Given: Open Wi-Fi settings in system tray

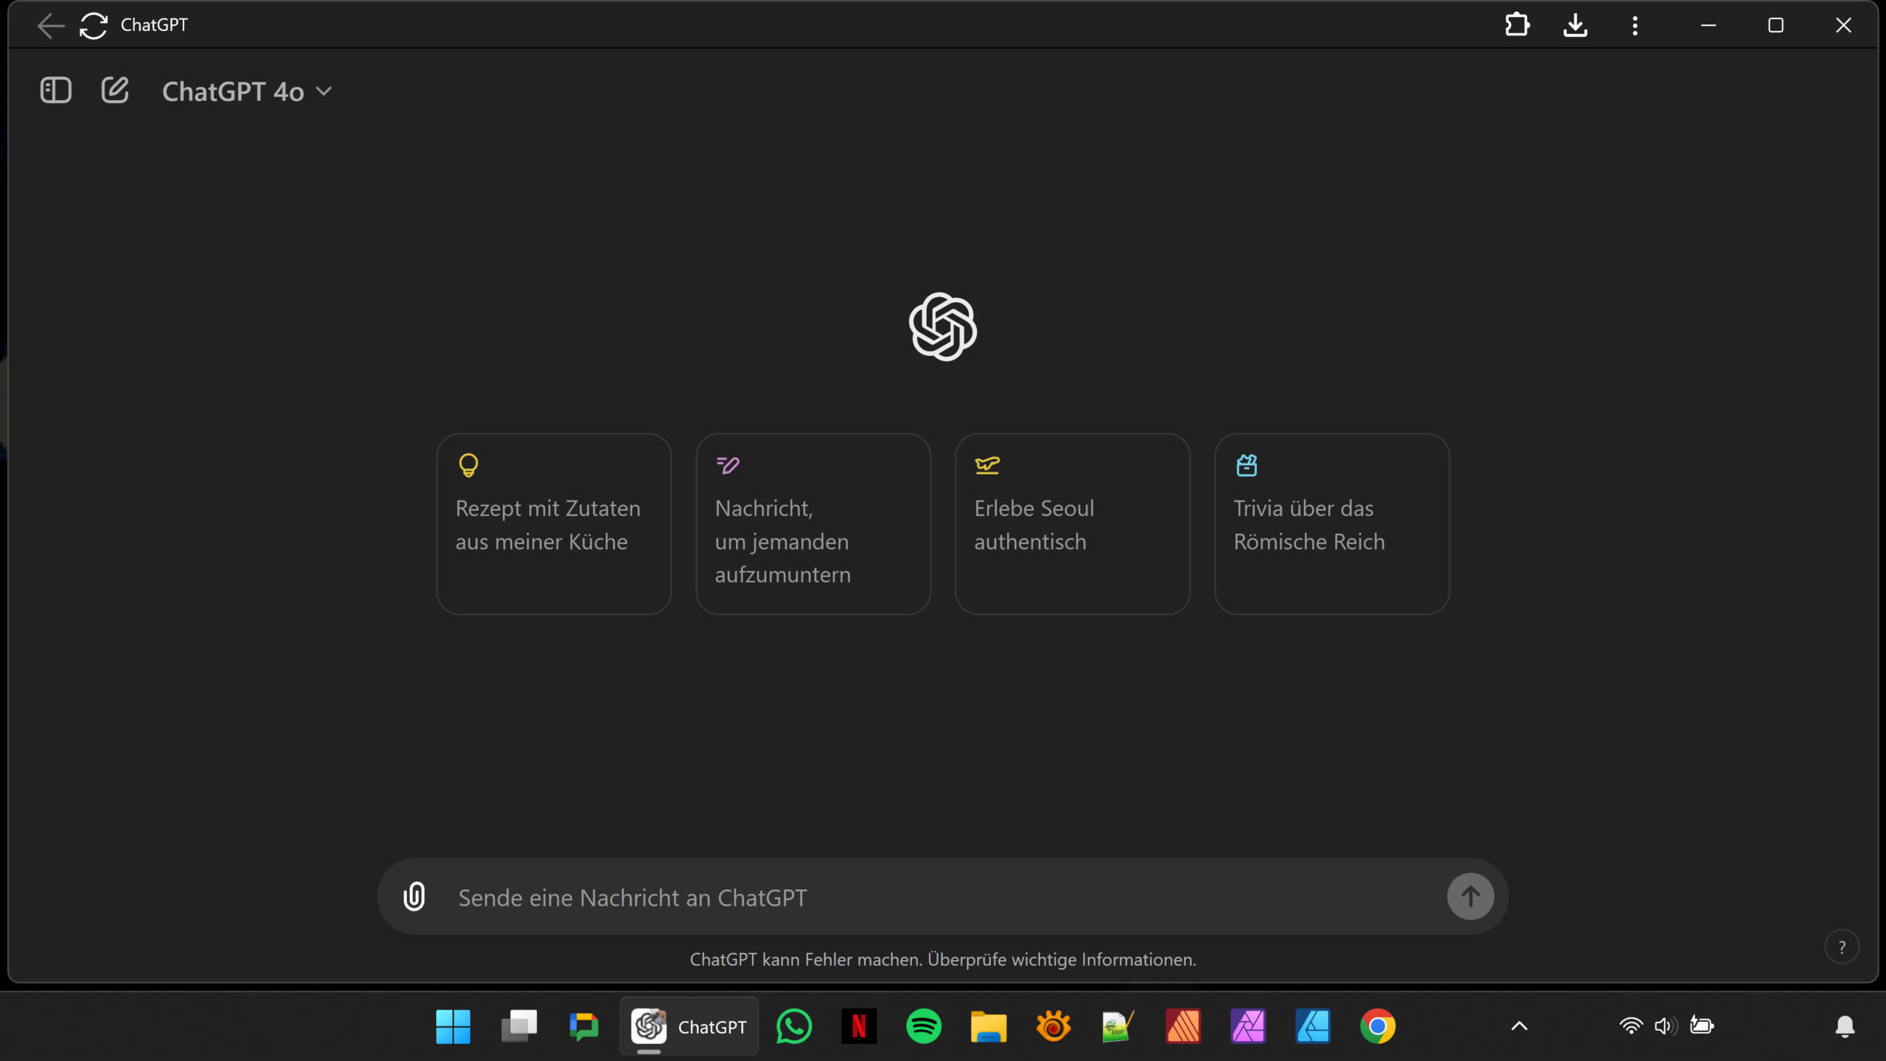Looking at the screenshot, I should pyautogui.click(x=1630, y=1026).
